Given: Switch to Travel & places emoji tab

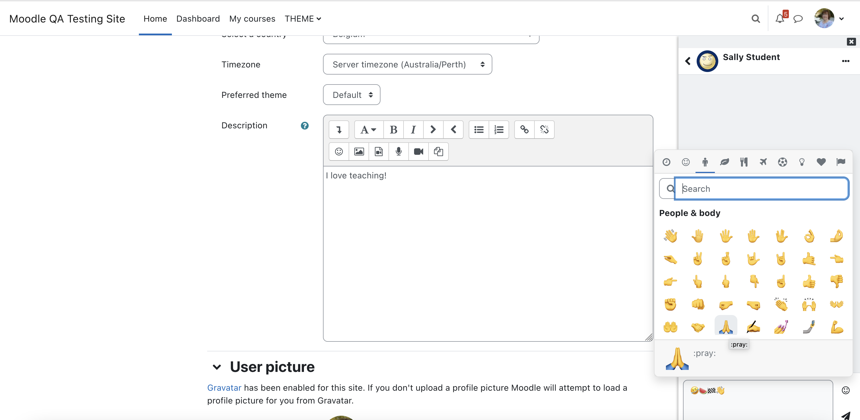Looking at the screenshot, I should (763, 162).
